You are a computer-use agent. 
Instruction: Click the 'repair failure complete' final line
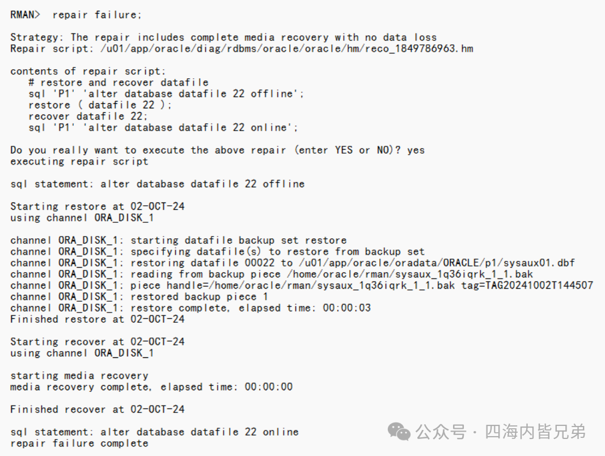point(79,444)
